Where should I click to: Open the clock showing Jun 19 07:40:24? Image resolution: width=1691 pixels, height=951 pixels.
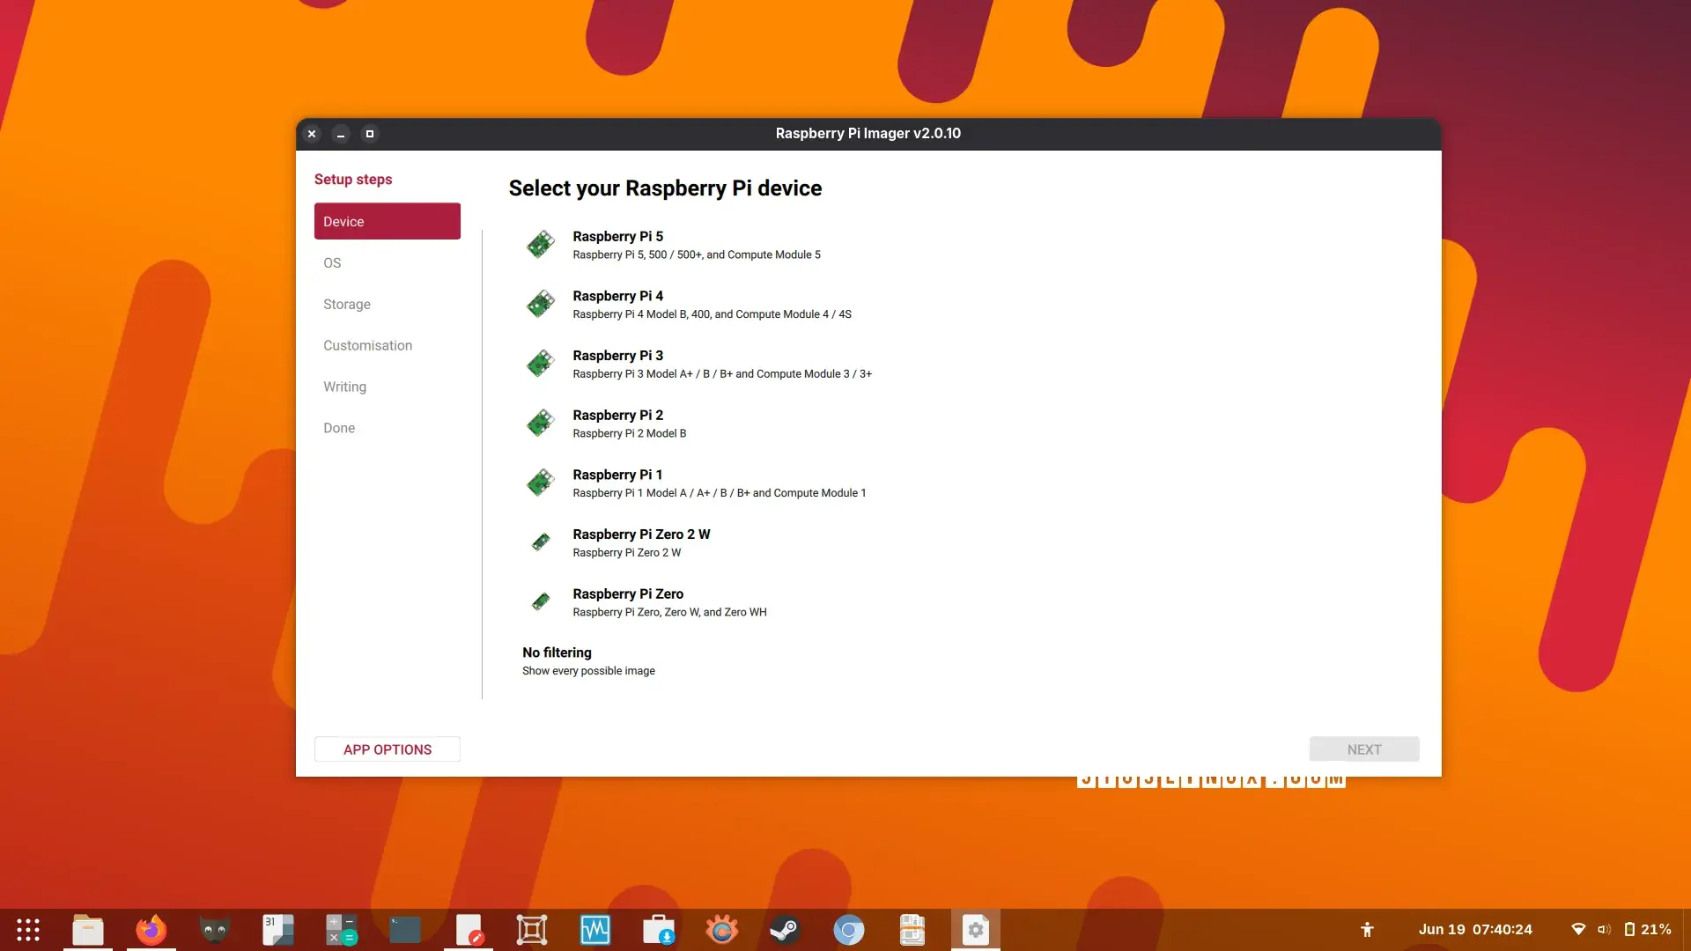(1475, 930)
